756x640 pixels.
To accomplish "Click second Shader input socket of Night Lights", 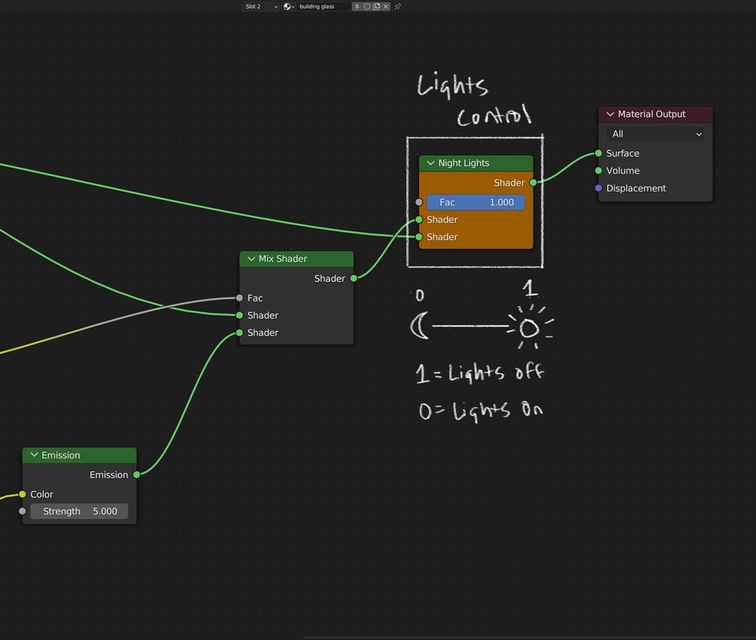I will (419, 237).
